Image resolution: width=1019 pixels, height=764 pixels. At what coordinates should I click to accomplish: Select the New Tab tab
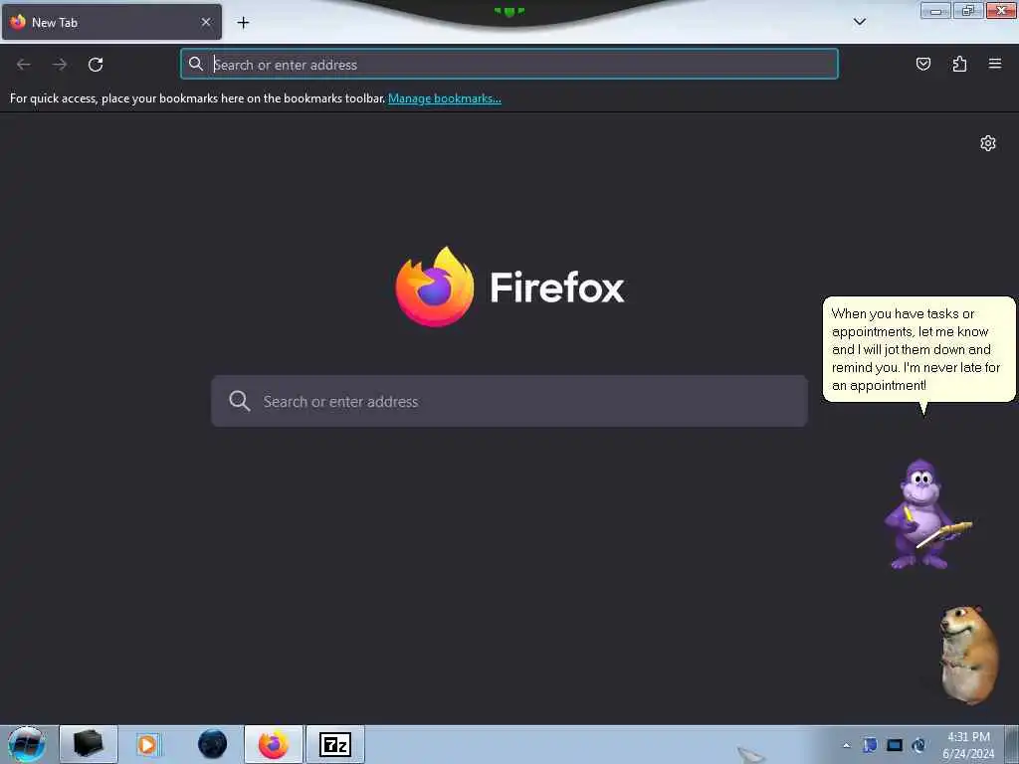pos(111,22)
